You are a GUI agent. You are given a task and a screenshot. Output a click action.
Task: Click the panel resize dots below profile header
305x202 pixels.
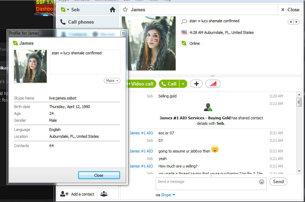tap(213, 76)
